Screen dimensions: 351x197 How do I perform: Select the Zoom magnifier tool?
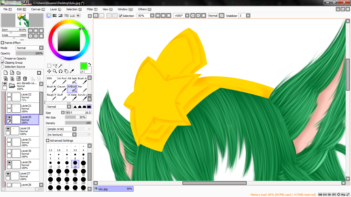pyautogui.click(x=55, y=71)
